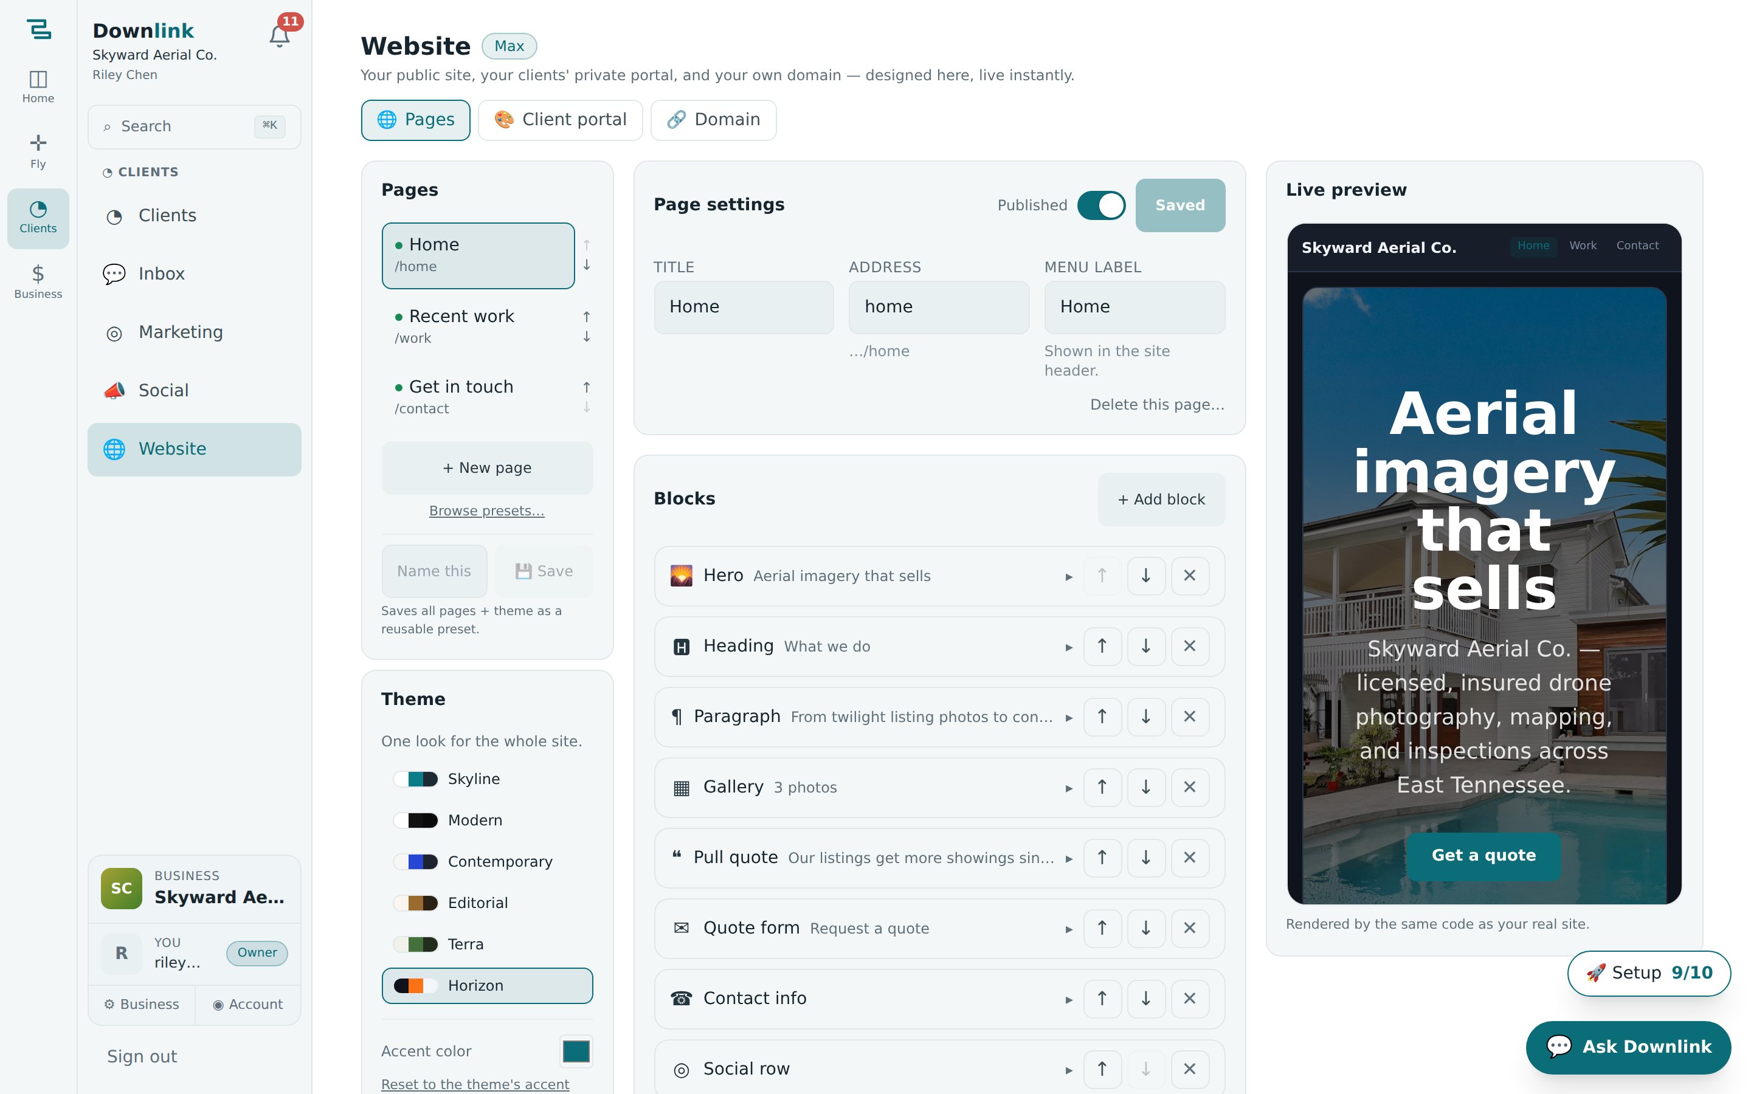Screen dimensions: 1751x1094
Task: Open Browse presets link
Action: pyautogui.click(x=486, y=511)
